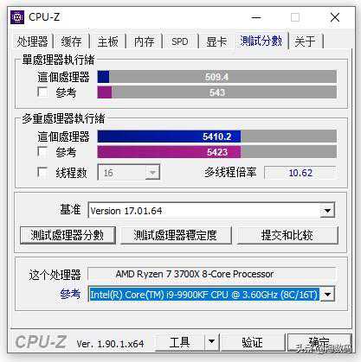Click the CPU-Z app icon in title bar
Image resolution: width=361 pixels, height=362 pixels.
coord(17,17)
